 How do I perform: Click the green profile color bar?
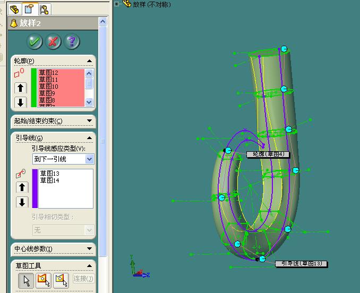(34, 88)
